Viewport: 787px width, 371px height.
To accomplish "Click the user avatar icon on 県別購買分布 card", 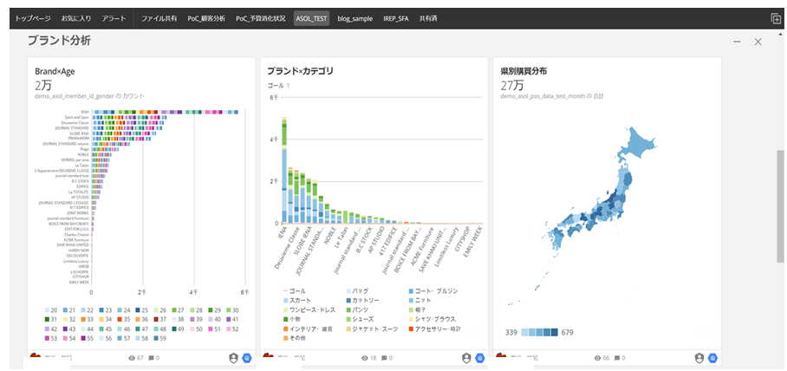I will click(698, 357).
